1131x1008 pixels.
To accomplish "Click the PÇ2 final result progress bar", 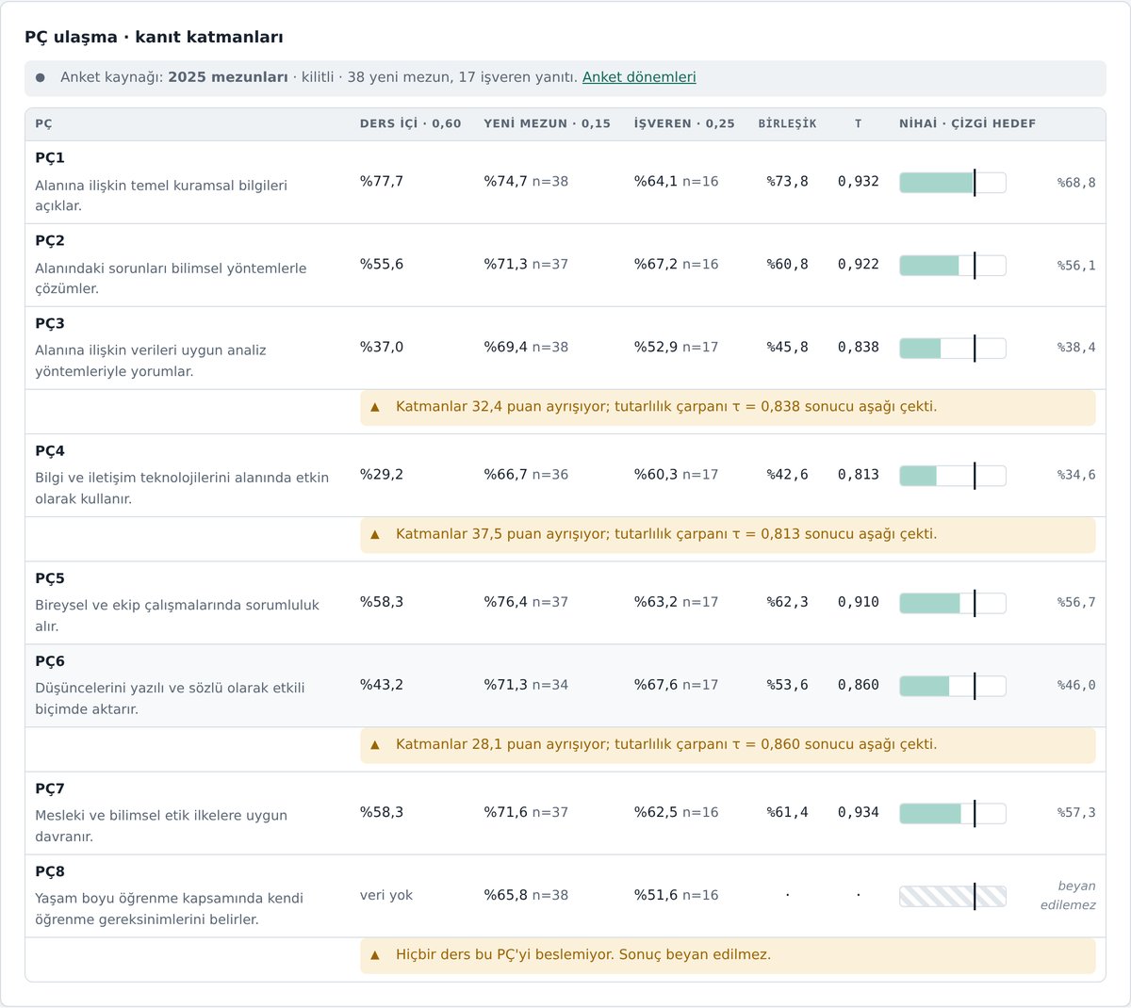I will click(x=953, y=266).
